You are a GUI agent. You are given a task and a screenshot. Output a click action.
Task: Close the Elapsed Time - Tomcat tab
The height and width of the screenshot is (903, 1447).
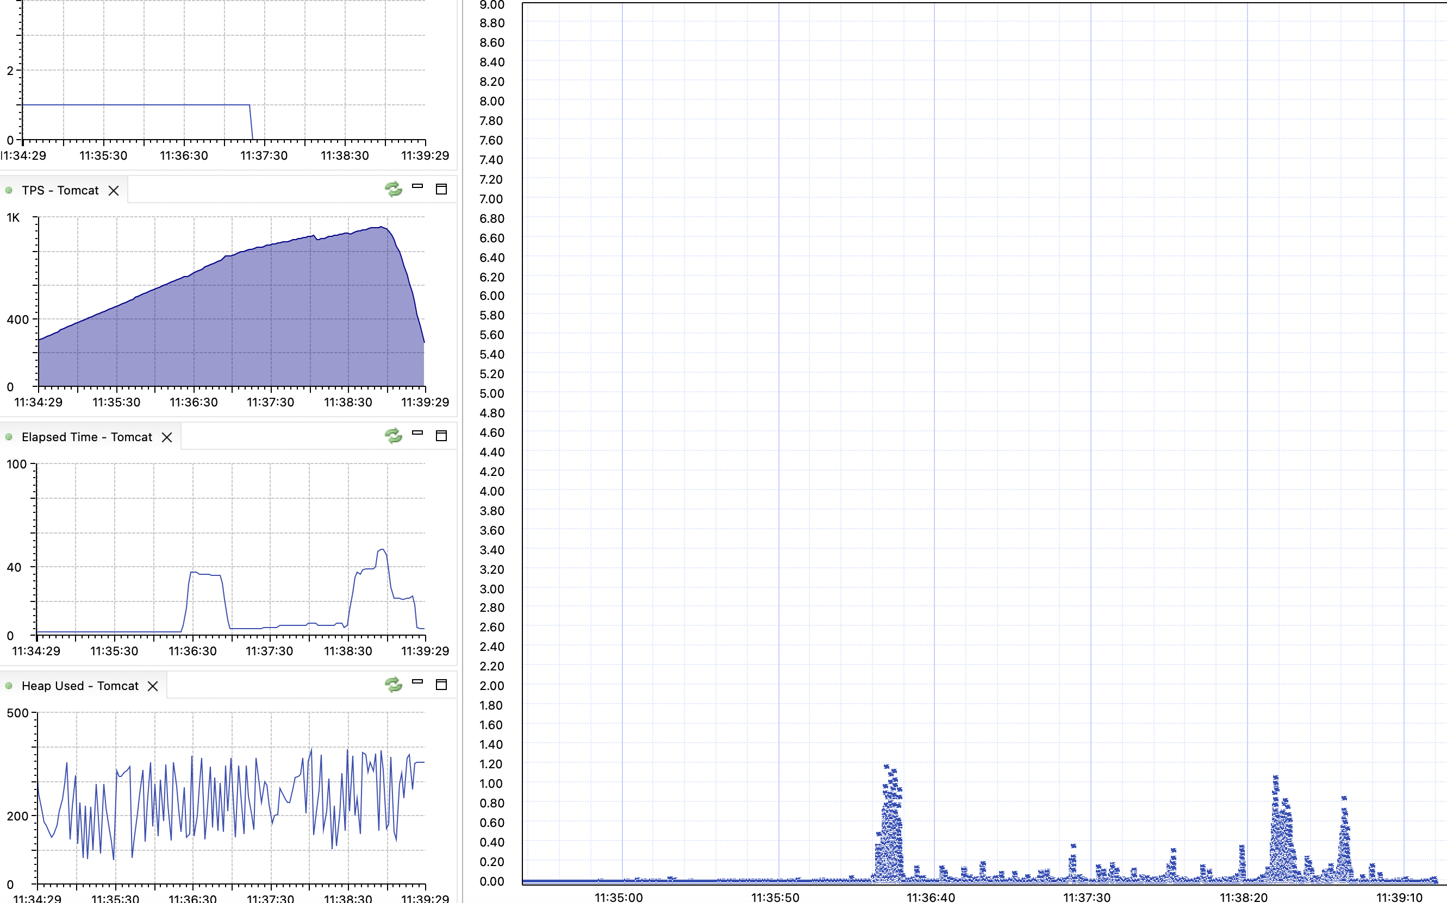pos(167,438)
